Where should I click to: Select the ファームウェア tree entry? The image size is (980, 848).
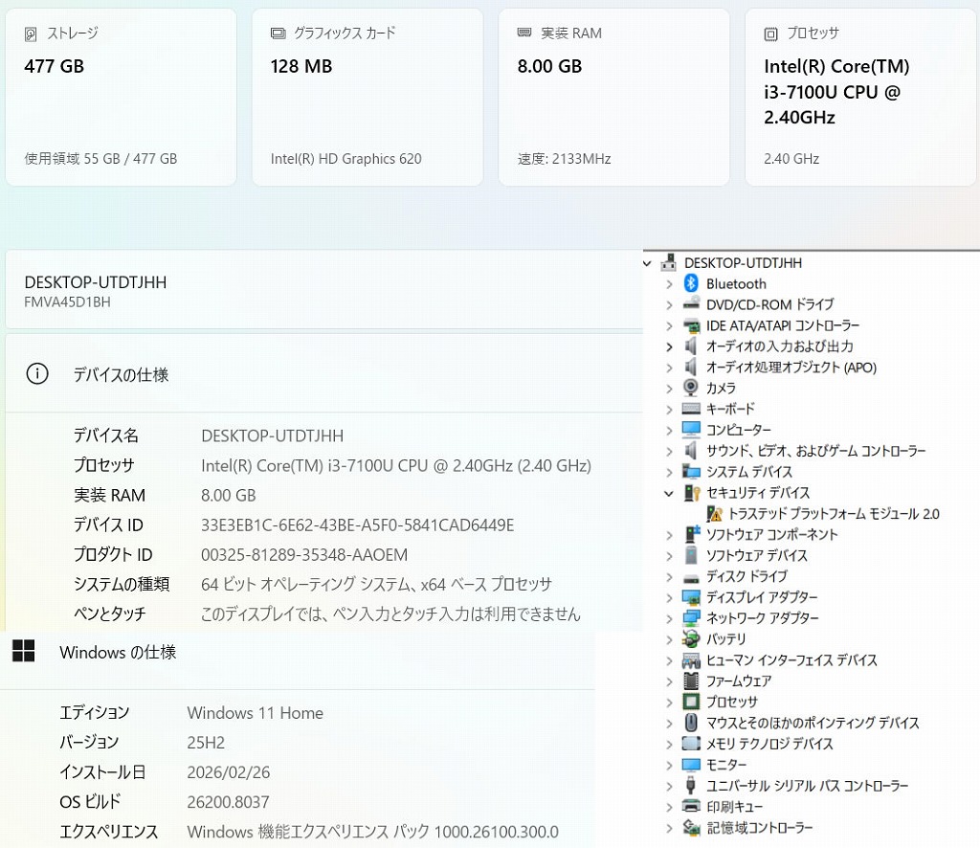738,681
